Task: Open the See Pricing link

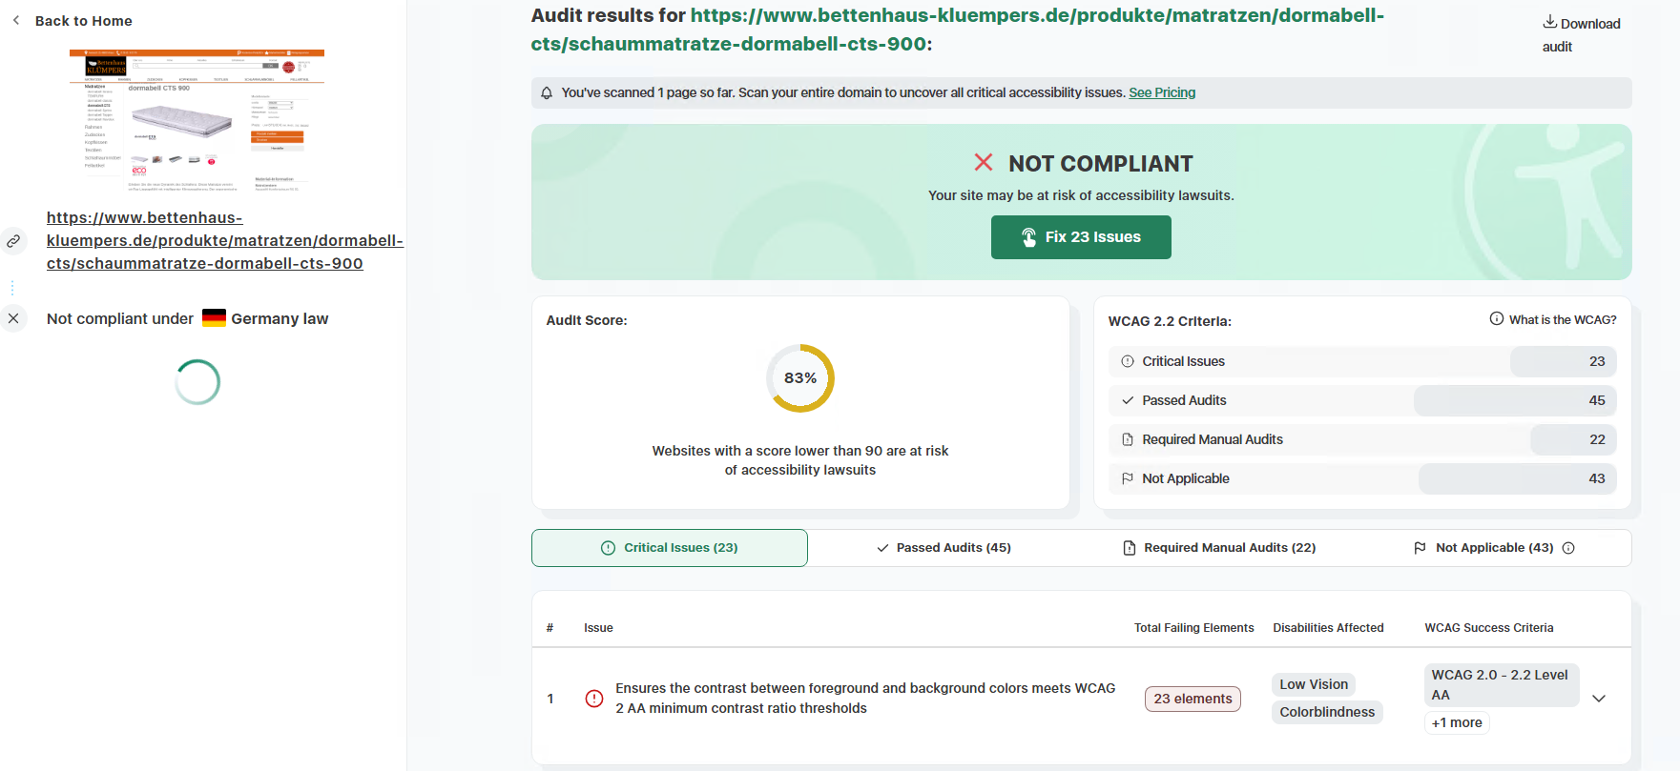Action: pos(1162,92)
